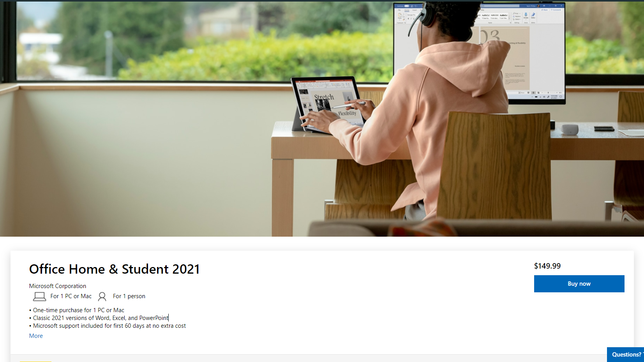Switch to Word's Insert ribbon tab
The image size is (644, 362).
(x=415, y=10)
